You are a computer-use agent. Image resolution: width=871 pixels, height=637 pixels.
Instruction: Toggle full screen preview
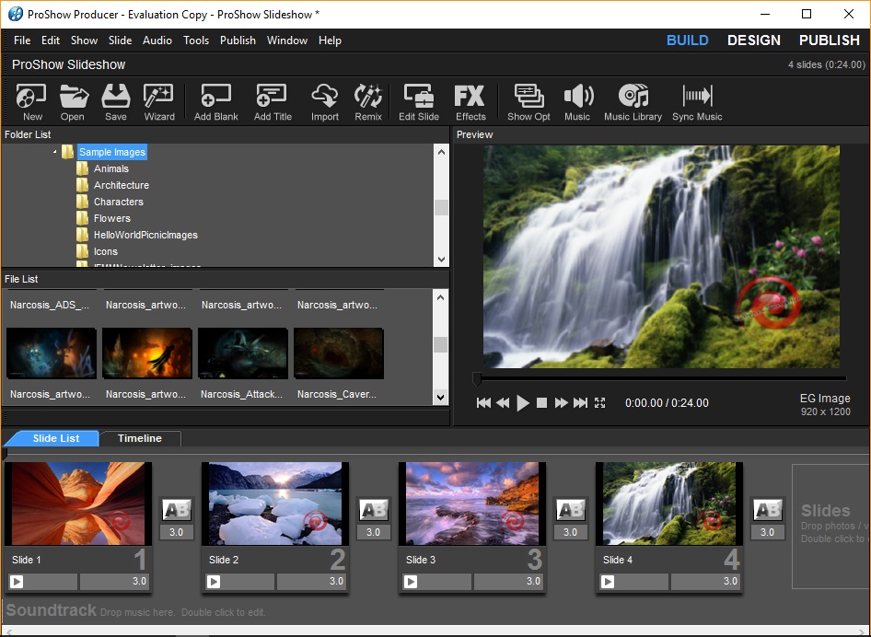[x=600, y=402]
